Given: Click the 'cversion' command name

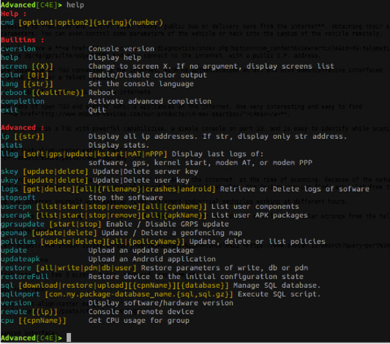Looking at the screenshot, I should click(x=18, y=49).
